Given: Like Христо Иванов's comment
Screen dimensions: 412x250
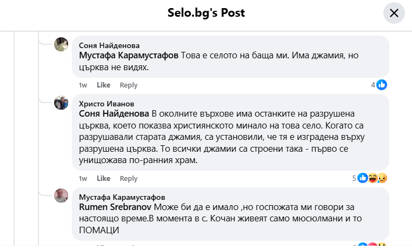Looking at the screenshot, I should pyautogui.click(x=103, y=179).
